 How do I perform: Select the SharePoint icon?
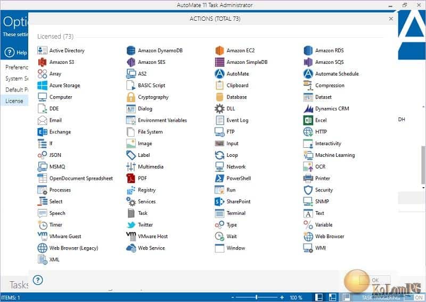pos(219,202)
